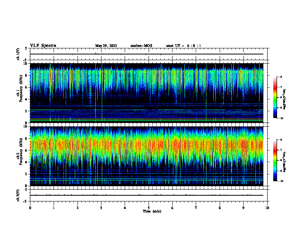Click the "7" tick on time axis

[196, 208]
